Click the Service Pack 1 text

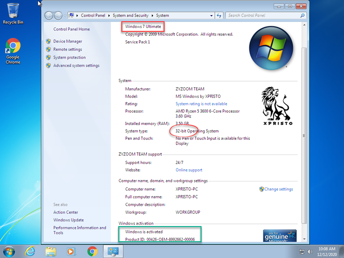[x=138, y=42]
